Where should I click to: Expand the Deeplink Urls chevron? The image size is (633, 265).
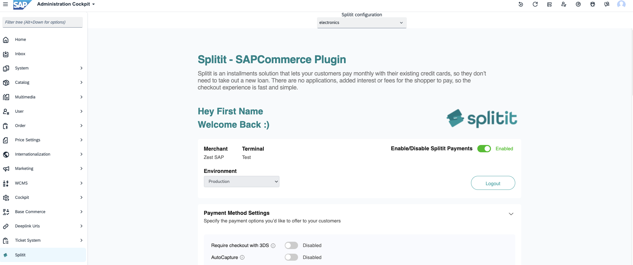[x=81, y=226]
